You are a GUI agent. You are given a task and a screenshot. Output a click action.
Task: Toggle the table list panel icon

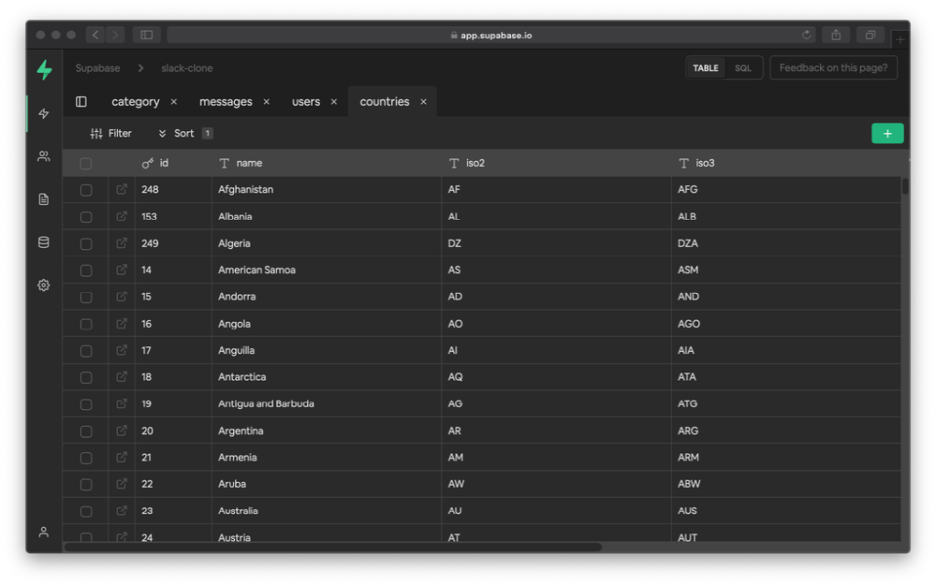tap(81, 101)
